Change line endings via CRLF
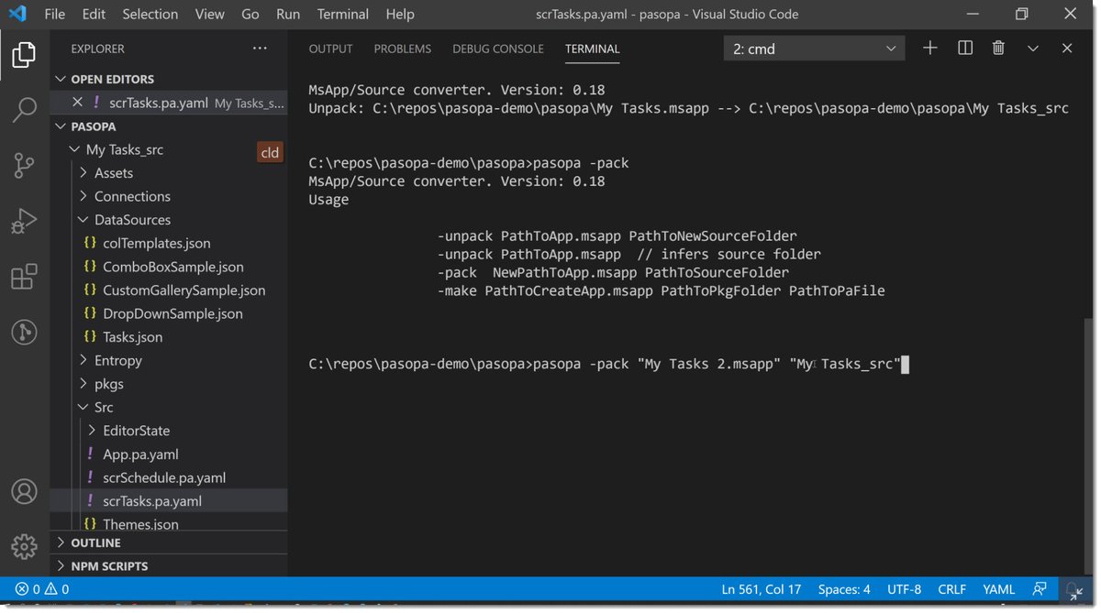 pos(952,589)
